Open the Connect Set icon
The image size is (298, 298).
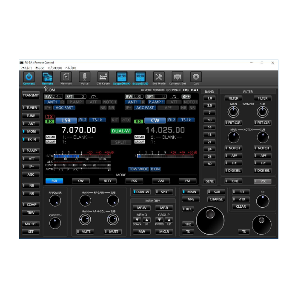(178, 77)
